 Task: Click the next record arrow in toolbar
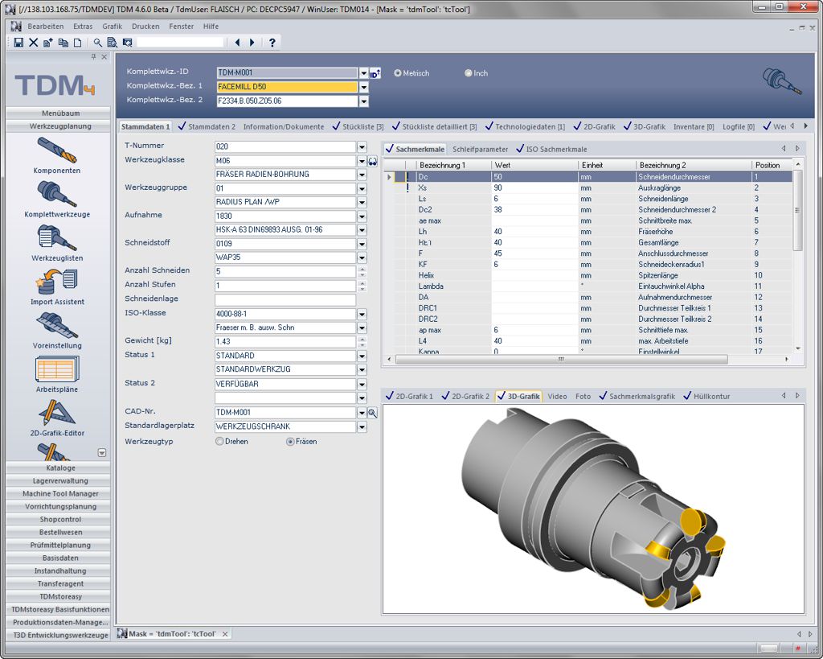pos(252,43)
